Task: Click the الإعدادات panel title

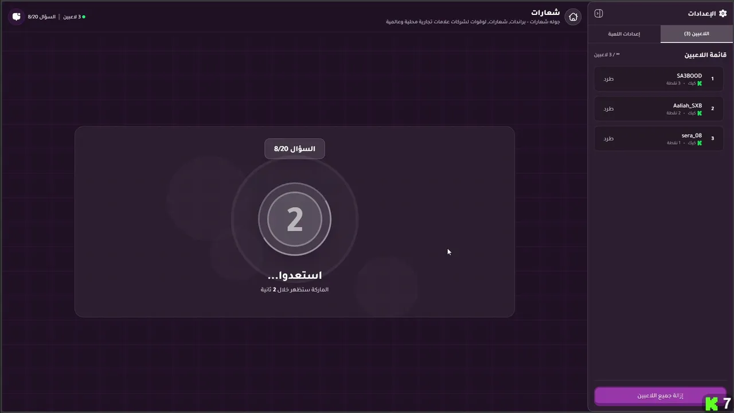Action: pos(701,13)
